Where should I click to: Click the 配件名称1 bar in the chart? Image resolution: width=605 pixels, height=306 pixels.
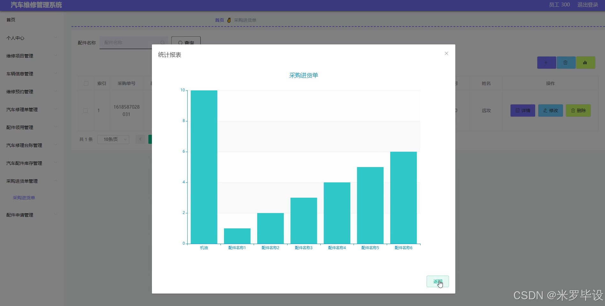(237, 236)
